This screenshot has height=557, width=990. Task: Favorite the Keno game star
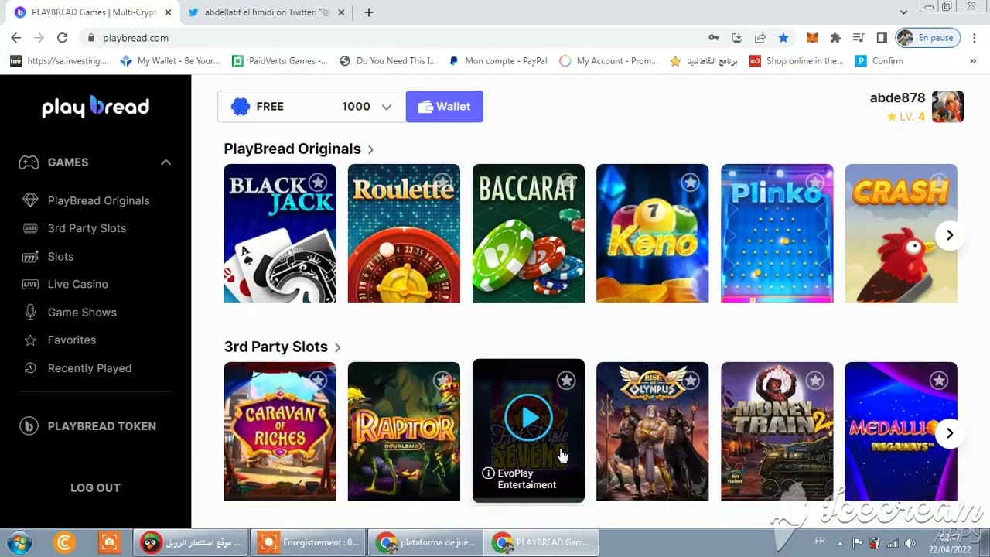coord(691,183)
